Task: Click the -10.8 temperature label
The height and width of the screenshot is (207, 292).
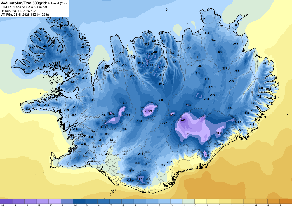Action: tap(156, 52)
